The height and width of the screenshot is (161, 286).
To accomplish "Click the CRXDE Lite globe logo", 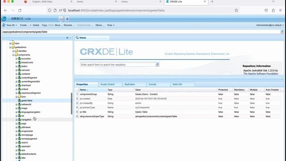I will click(x=4, y=19).
